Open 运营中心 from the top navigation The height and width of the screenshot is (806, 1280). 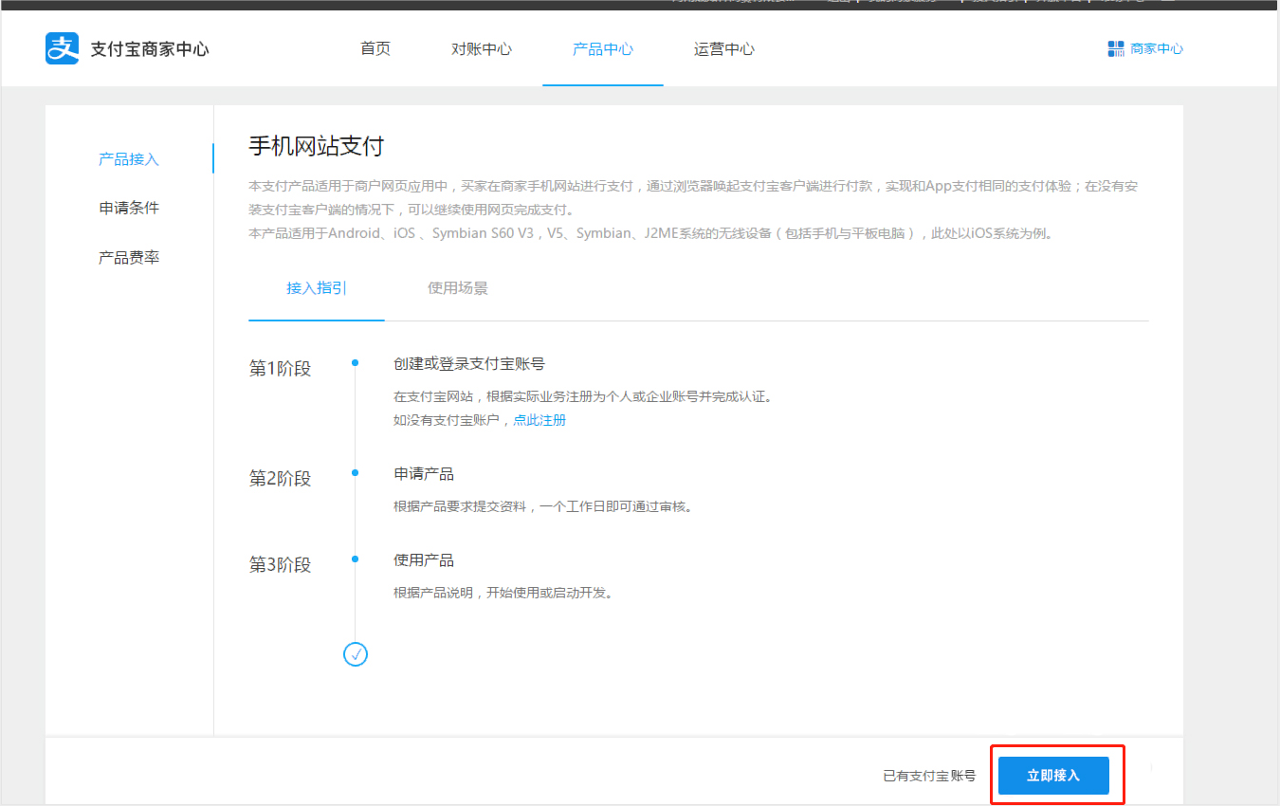(724, 49)
